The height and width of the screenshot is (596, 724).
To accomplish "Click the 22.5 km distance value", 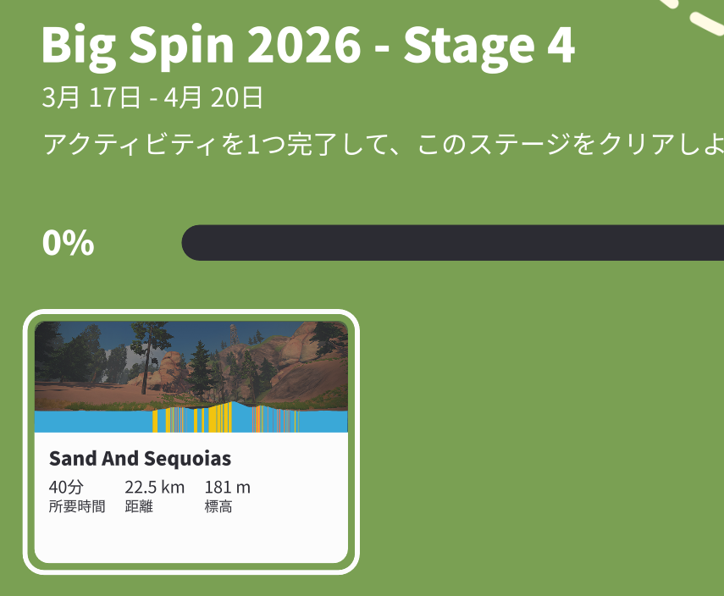I will pos(154,488).
